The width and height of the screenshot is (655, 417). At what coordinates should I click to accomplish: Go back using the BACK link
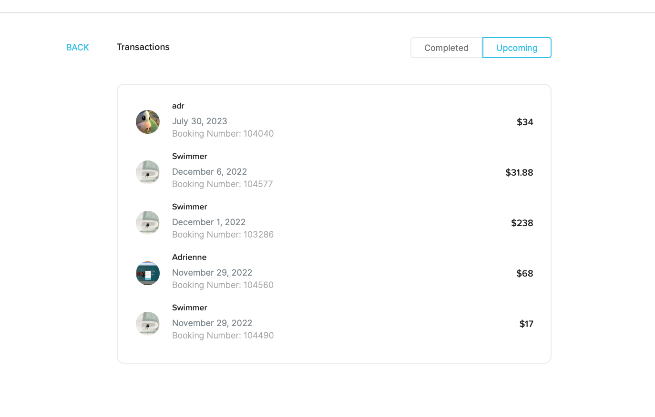tap(78, 47)
